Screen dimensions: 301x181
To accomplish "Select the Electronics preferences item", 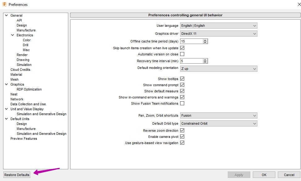I will 25,35.
